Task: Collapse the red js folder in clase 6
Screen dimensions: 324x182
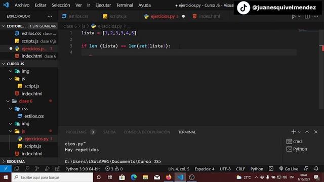Action: [x=11, y=131]
